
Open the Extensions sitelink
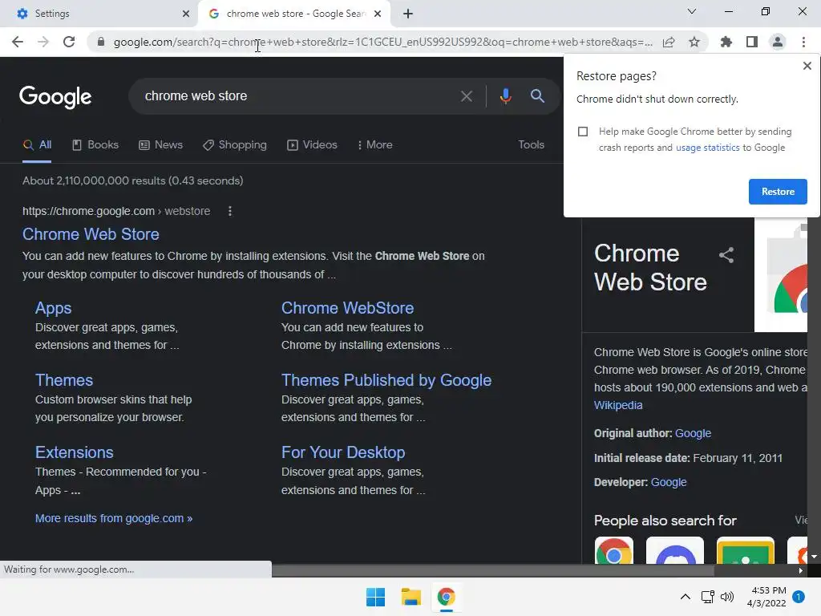(x=75, y=452)
